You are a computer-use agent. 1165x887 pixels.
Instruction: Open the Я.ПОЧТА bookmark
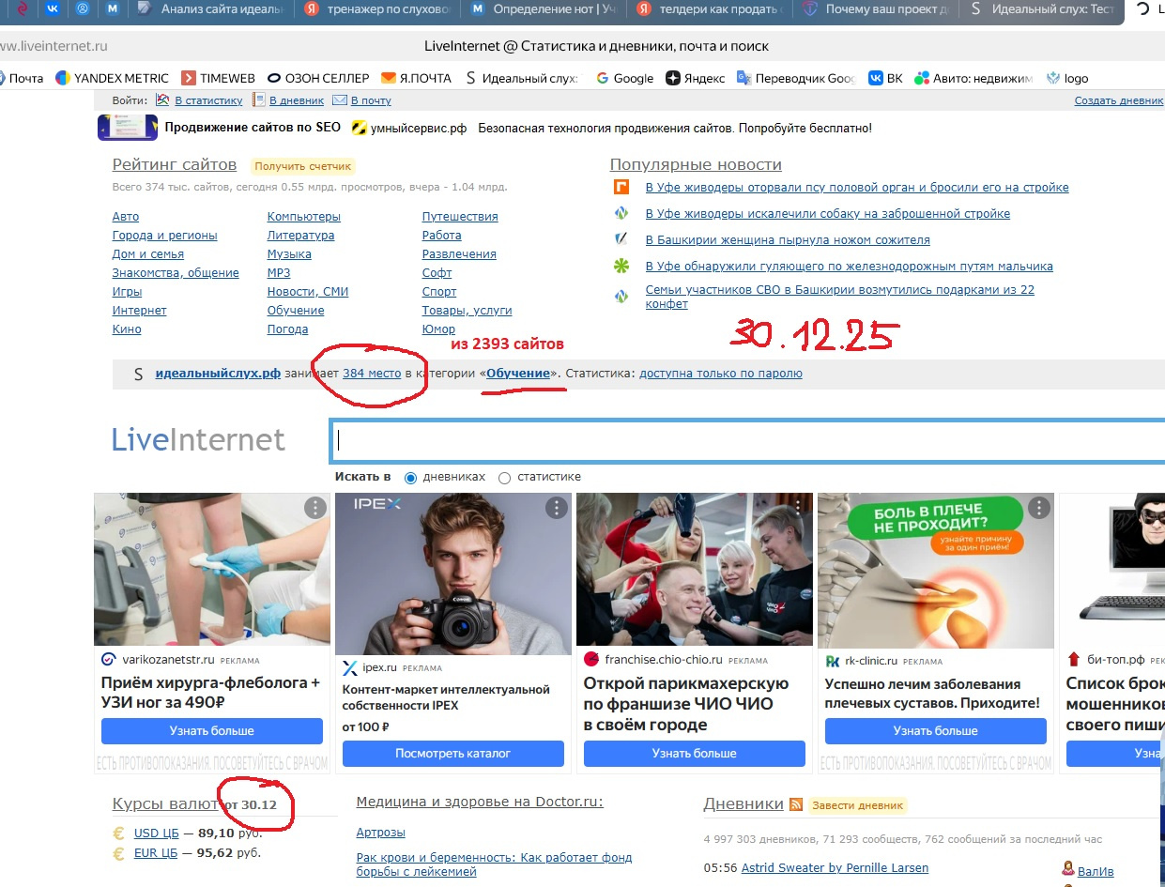pos(416,78)
